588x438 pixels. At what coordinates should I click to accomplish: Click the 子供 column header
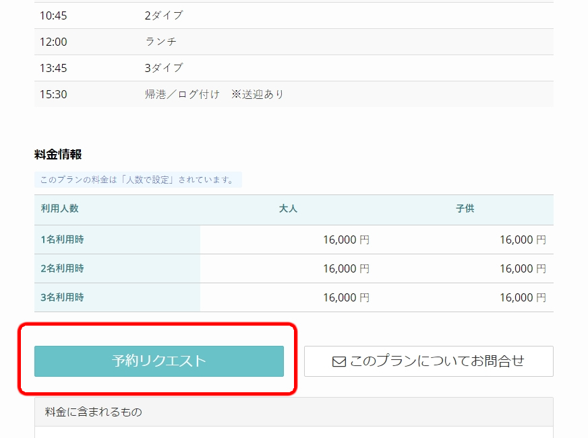[x=465, y=209]
